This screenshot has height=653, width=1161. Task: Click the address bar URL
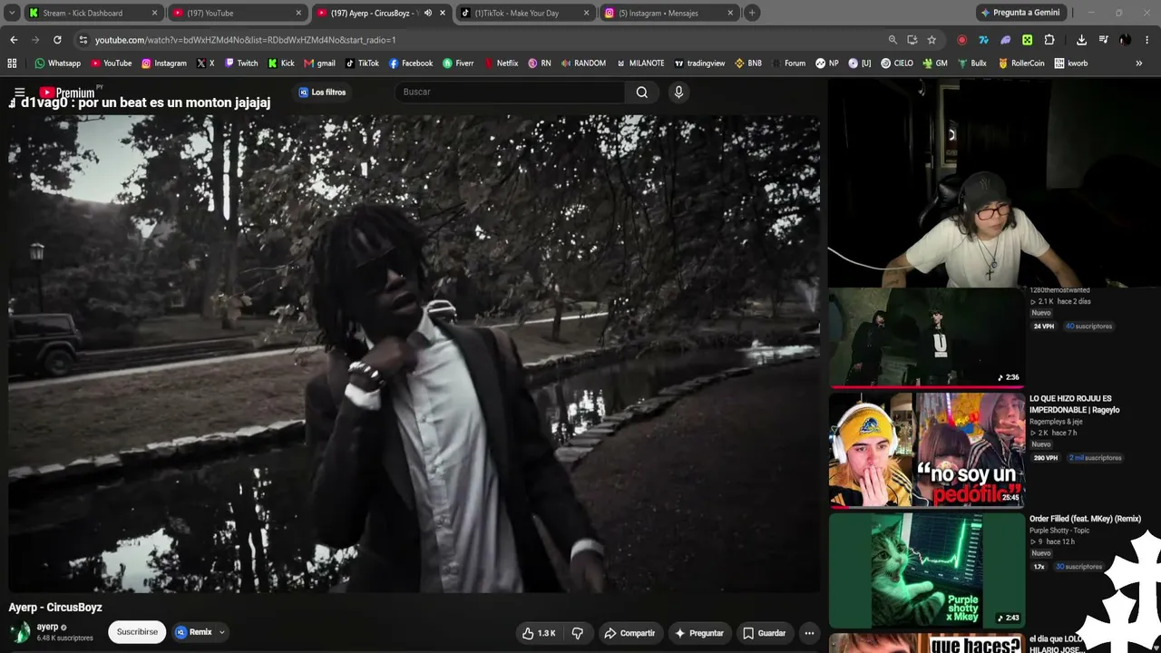coord(245,40)
